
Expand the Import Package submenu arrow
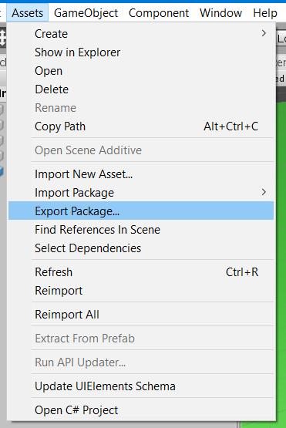[x=264, y=192]
